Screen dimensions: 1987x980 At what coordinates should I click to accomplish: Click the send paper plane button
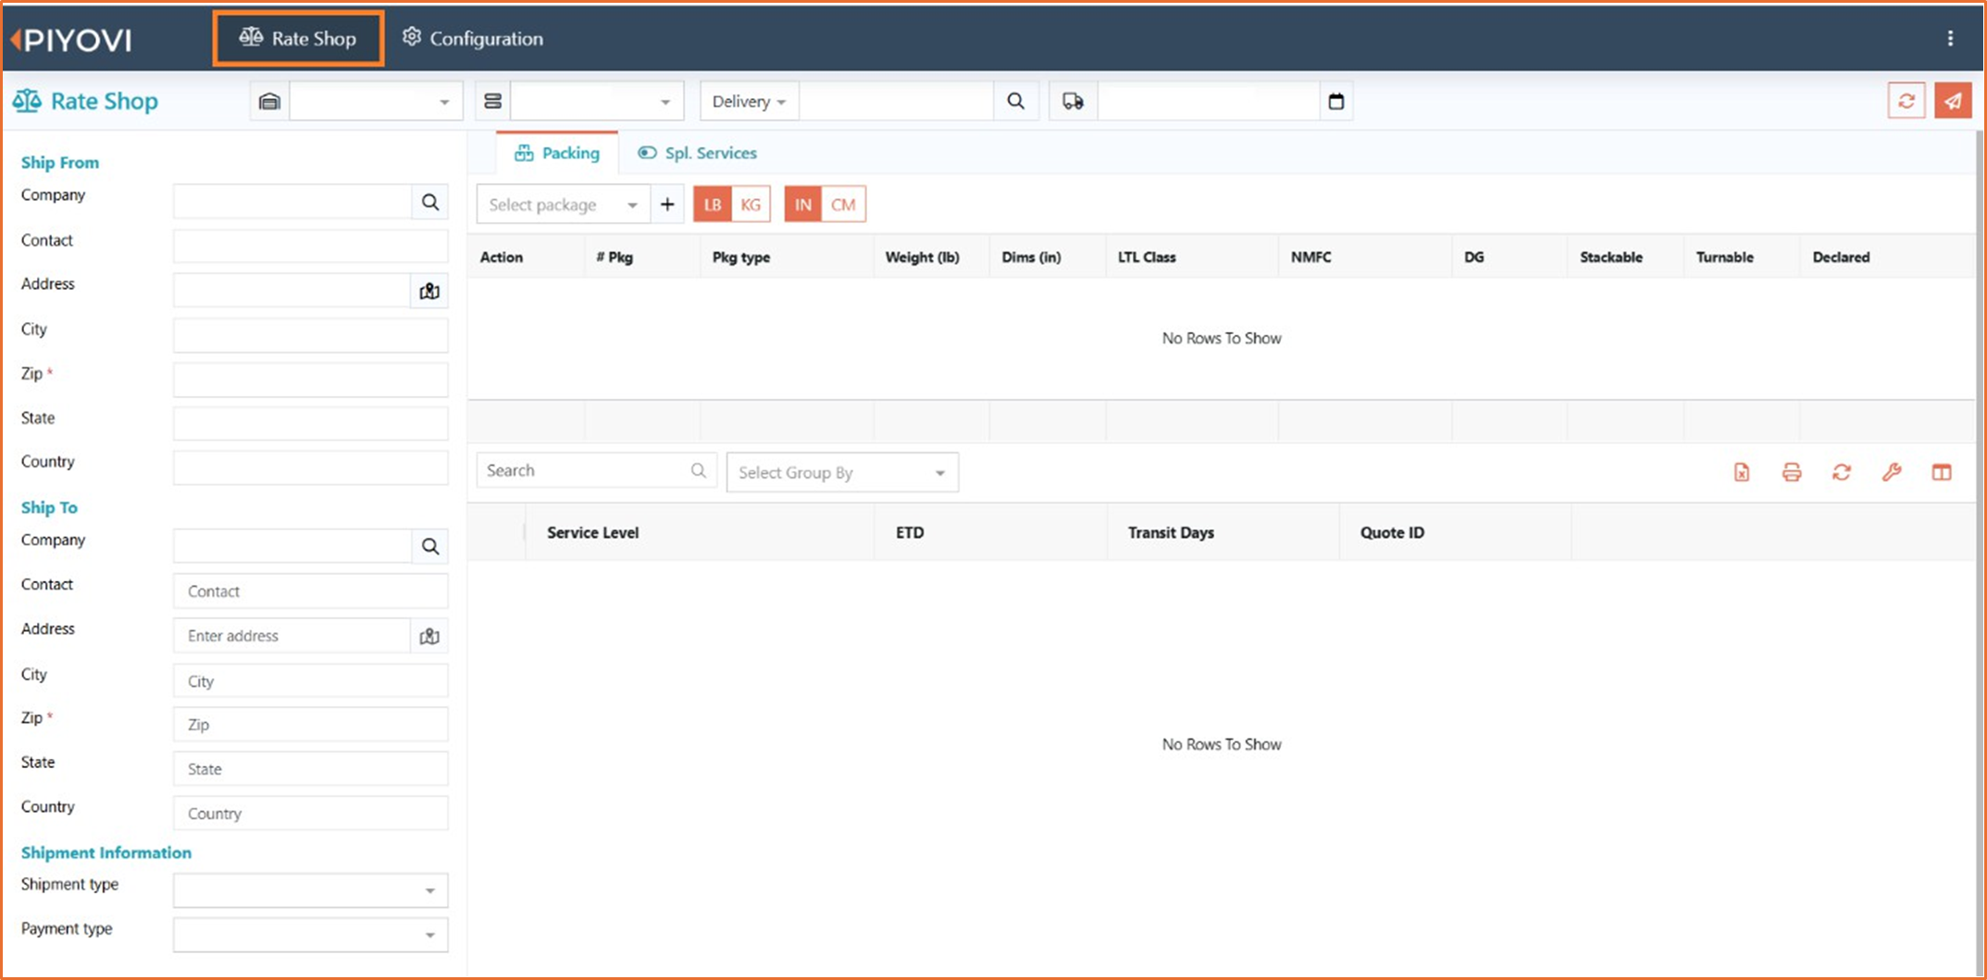[1953, 101]
